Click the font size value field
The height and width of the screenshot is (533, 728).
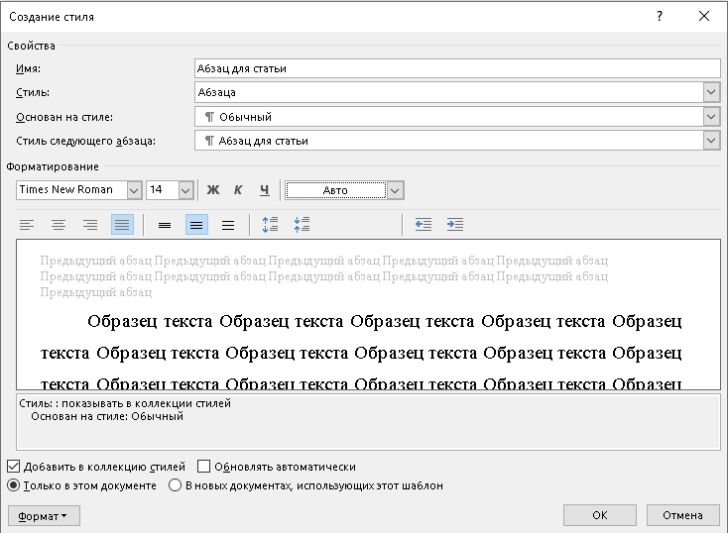click(x=162, y=190)
